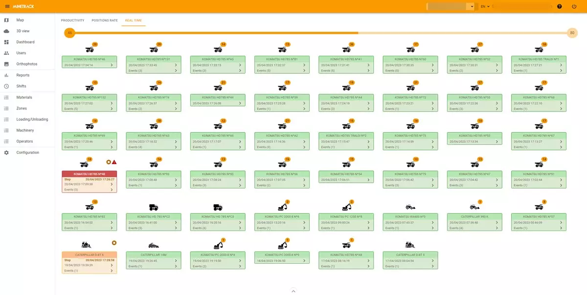587x295 pixels.
Task: Click the bulldozer icon above CATERPILLAR D-8T 5
Action: click(410, 245)
